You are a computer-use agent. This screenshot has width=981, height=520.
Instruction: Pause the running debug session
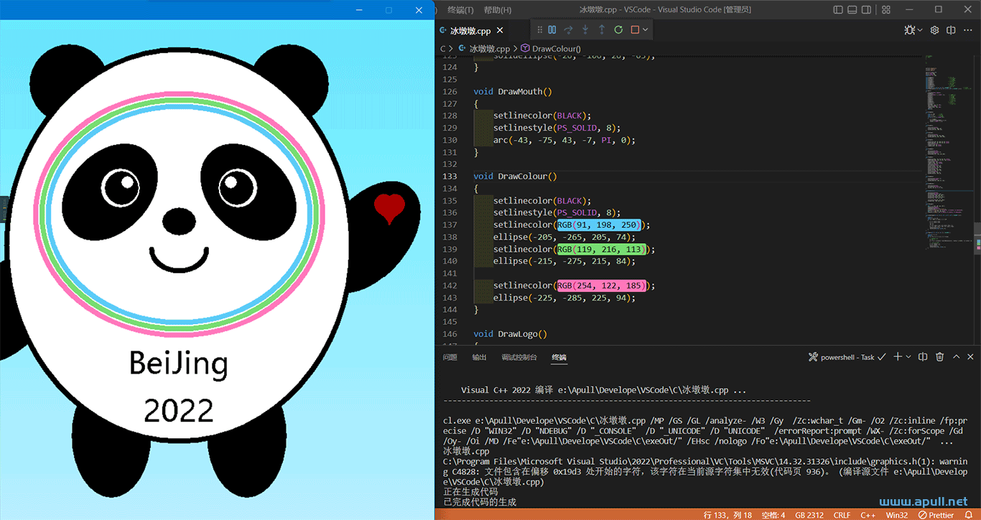pos(552,30)
